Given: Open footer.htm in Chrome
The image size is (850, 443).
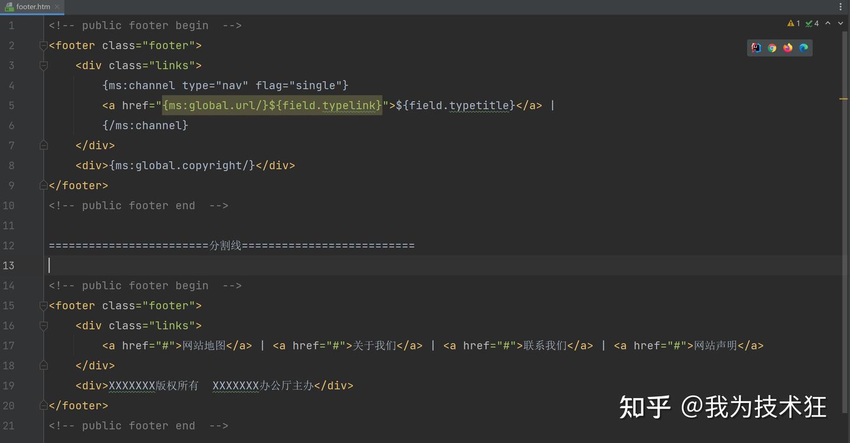Looking at the screenshot, I should click(772, 48).
